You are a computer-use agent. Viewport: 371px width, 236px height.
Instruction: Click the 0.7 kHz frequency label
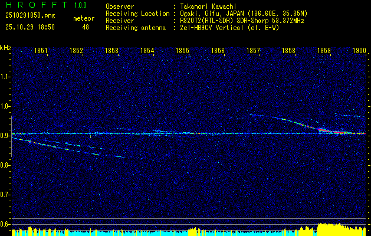4,195
